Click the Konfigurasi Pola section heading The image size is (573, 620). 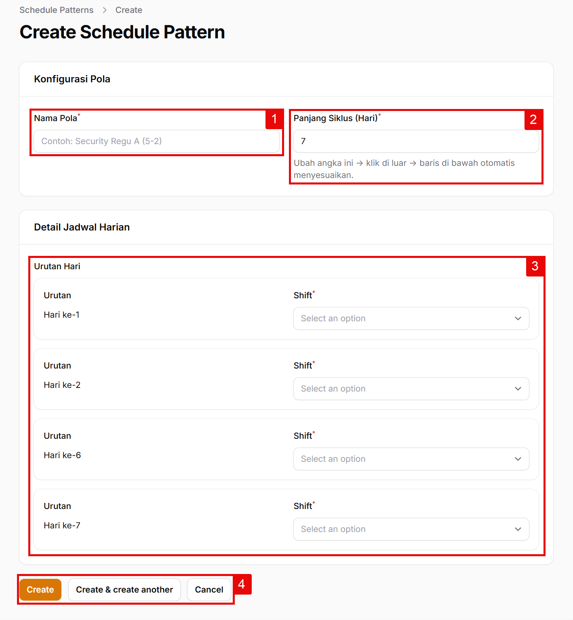pos(72,79)
